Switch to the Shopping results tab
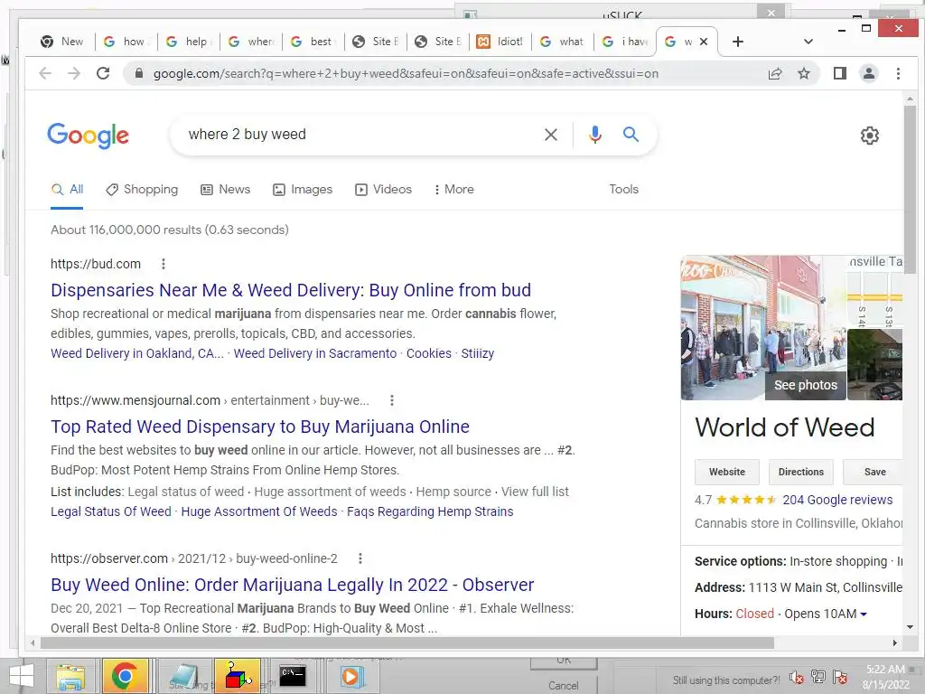 [x=142, y=190]
